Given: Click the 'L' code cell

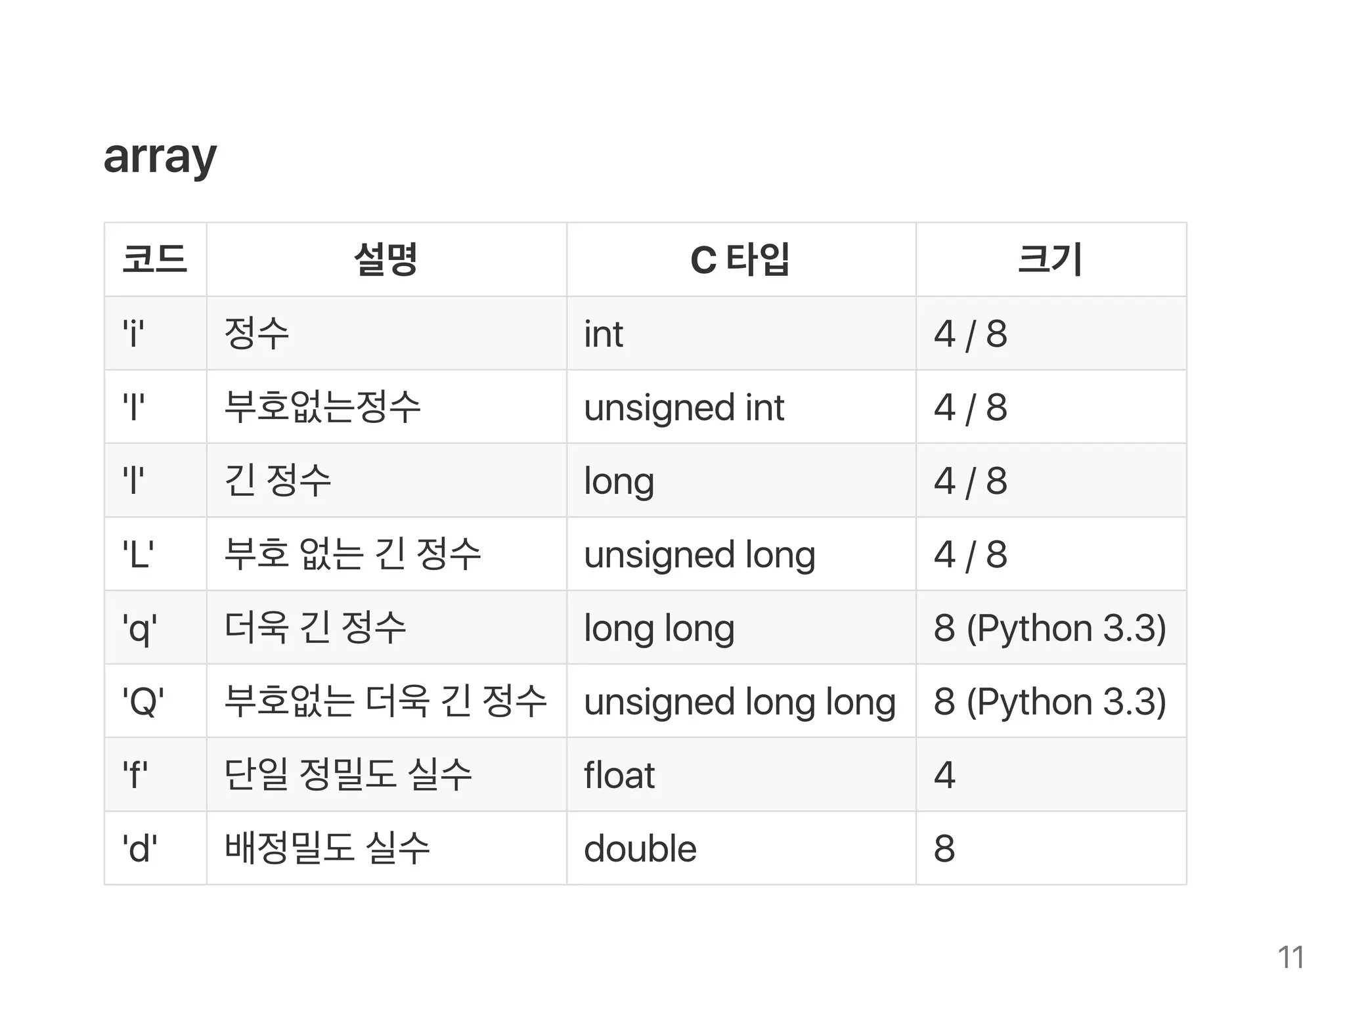Looking at the screenshot, I should click(138, 554).
